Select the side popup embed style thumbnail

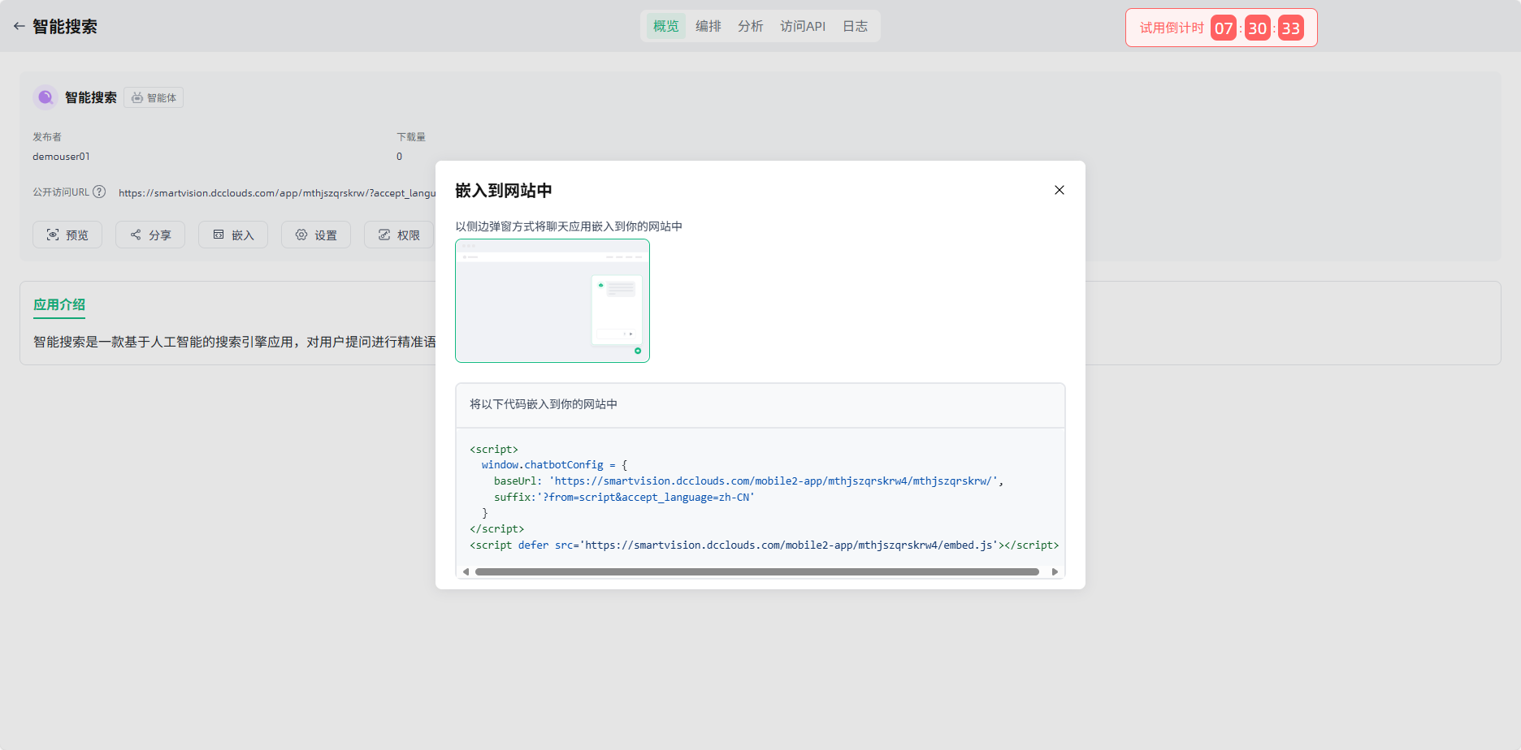pyautogui.click(x=552, y=300)
